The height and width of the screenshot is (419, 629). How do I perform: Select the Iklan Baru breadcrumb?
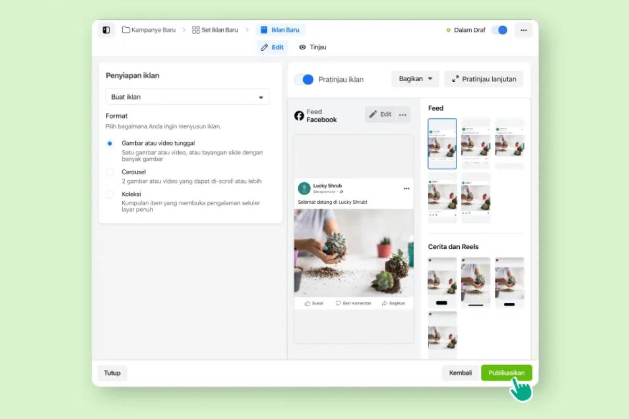point(280,30)
